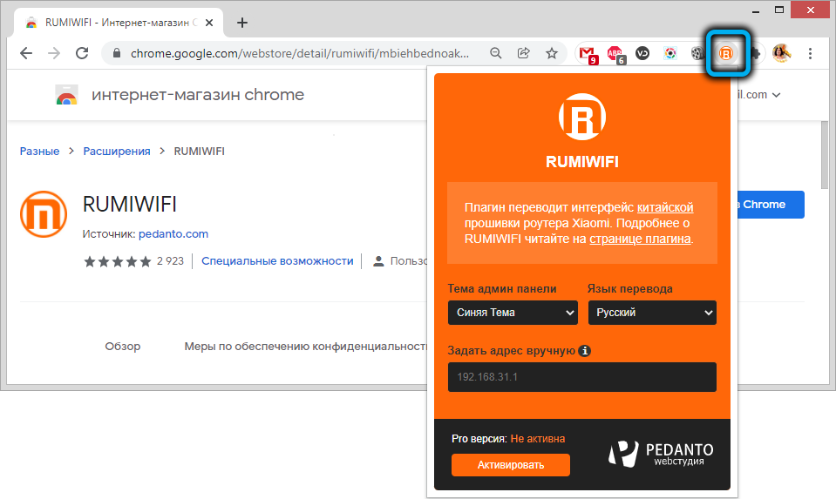Screen dimensions: 836x499
Task: Open the Chrome three-dot menu
Action: [x=811, y=53]
